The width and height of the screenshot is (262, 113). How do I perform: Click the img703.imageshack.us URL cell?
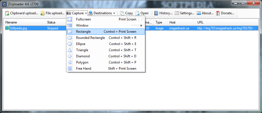[226, 28]
